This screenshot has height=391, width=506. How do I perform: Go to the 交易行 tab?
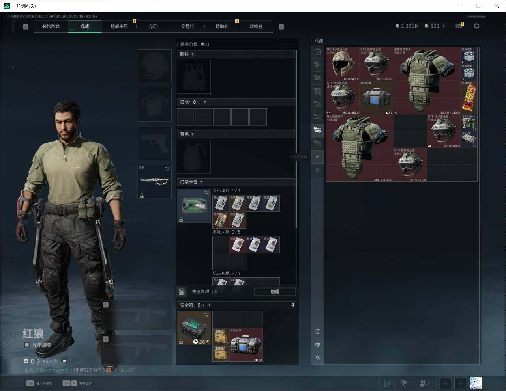tap(187, 26)
